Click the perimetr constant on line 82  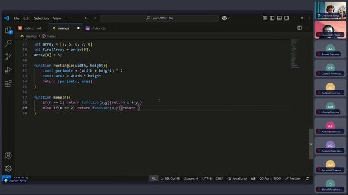click(64, 71)
